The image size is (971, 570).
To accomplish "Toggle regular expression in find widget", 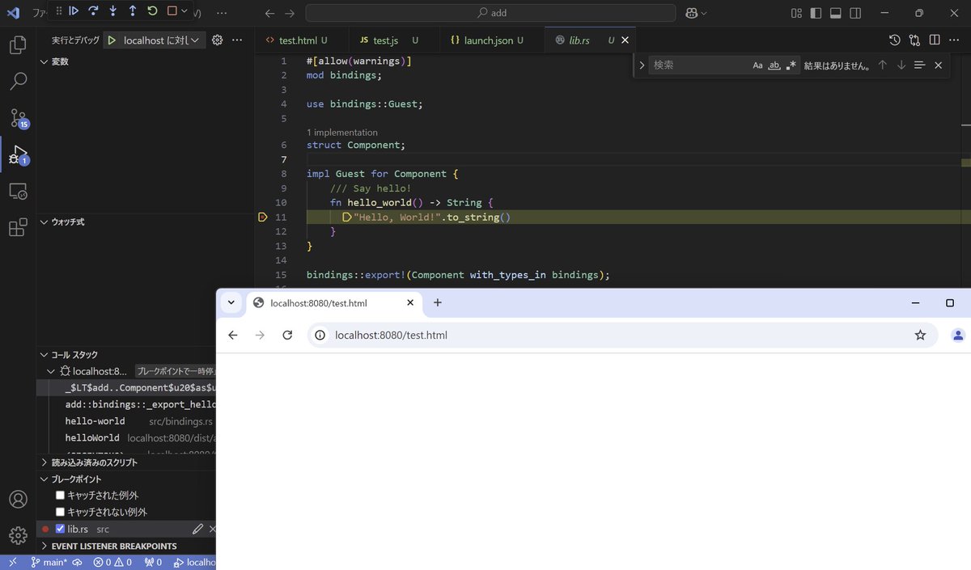I will (x=791, y=65).
